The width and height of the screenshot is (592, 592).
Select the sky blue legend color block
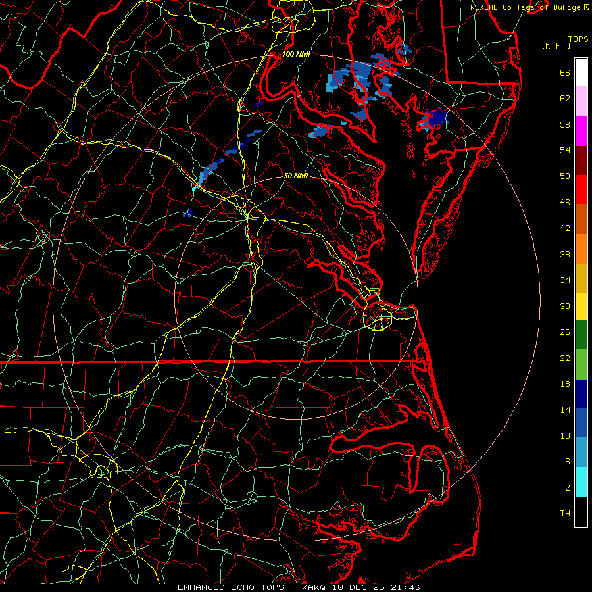[581, 452]
